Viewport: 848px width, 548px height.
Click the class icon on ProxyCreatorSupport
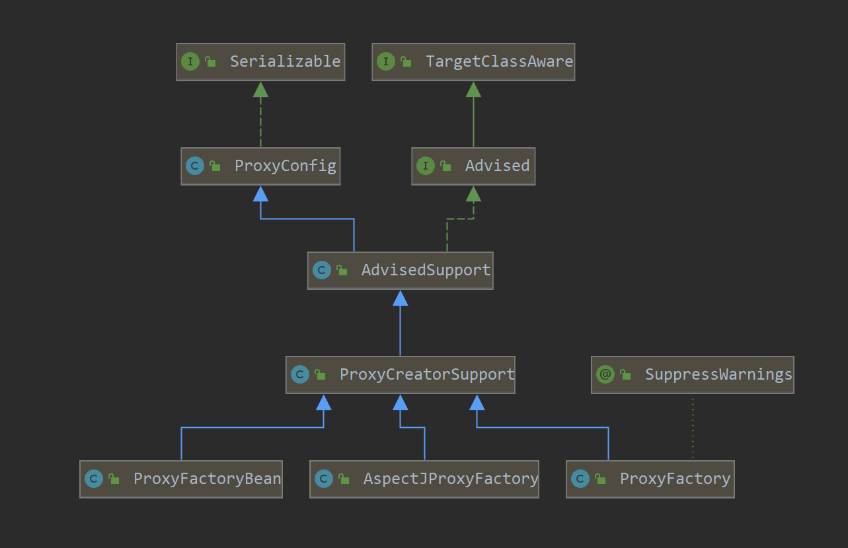click(x=300, y=374)
